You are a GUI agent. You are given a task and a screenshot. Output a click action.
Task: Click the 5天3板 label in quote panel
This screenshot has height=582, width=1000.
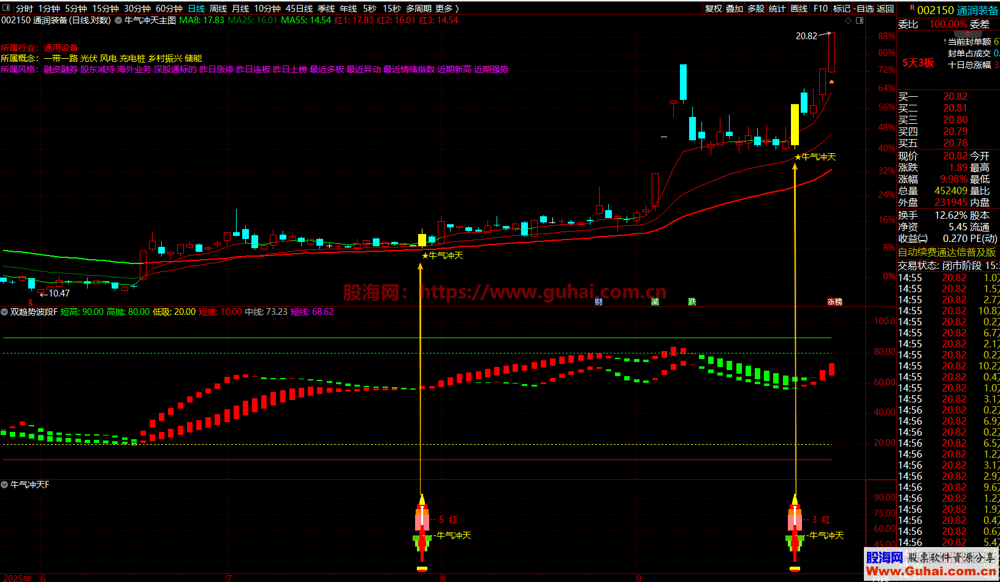918,63
